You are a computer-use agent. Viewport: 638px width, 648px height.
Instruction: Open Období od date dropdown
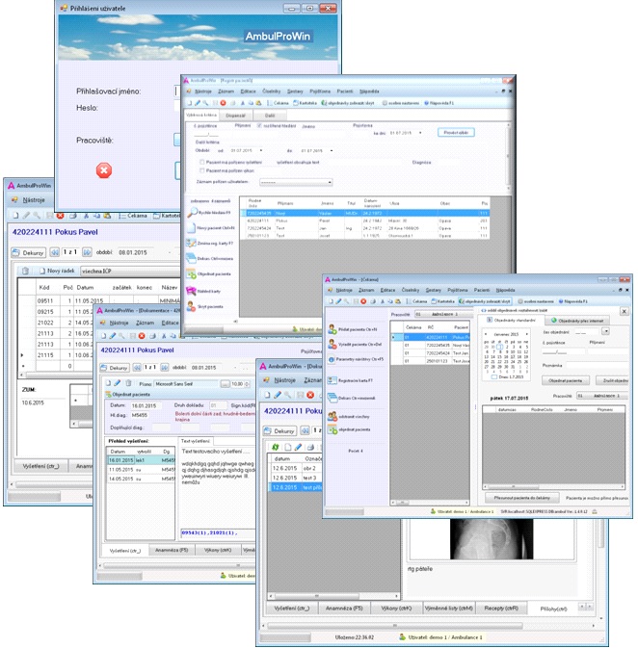point(261,150)
